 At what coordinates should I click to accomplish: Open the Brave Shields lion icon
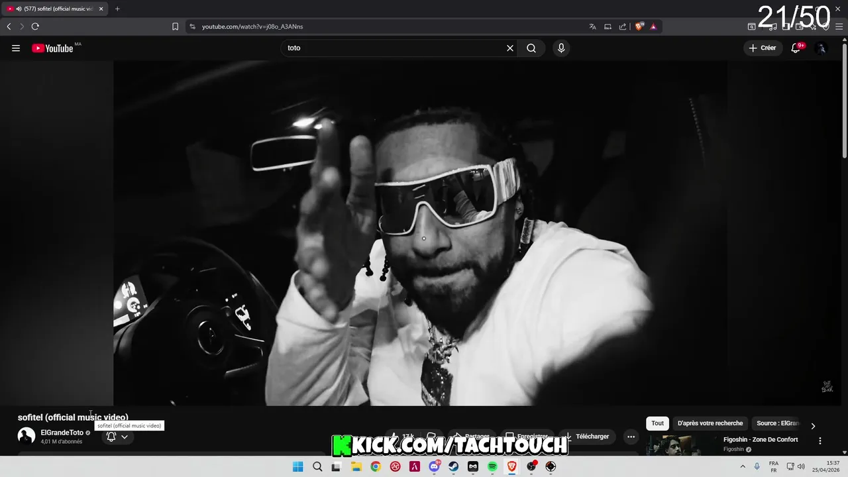[x=639, y=26]
